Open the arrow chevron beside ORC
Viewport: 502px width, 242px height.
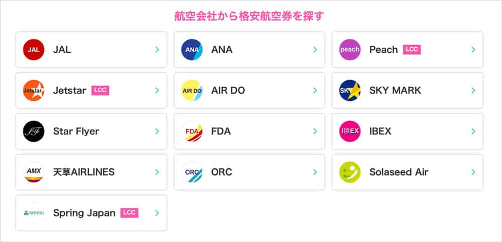(315, 172)
